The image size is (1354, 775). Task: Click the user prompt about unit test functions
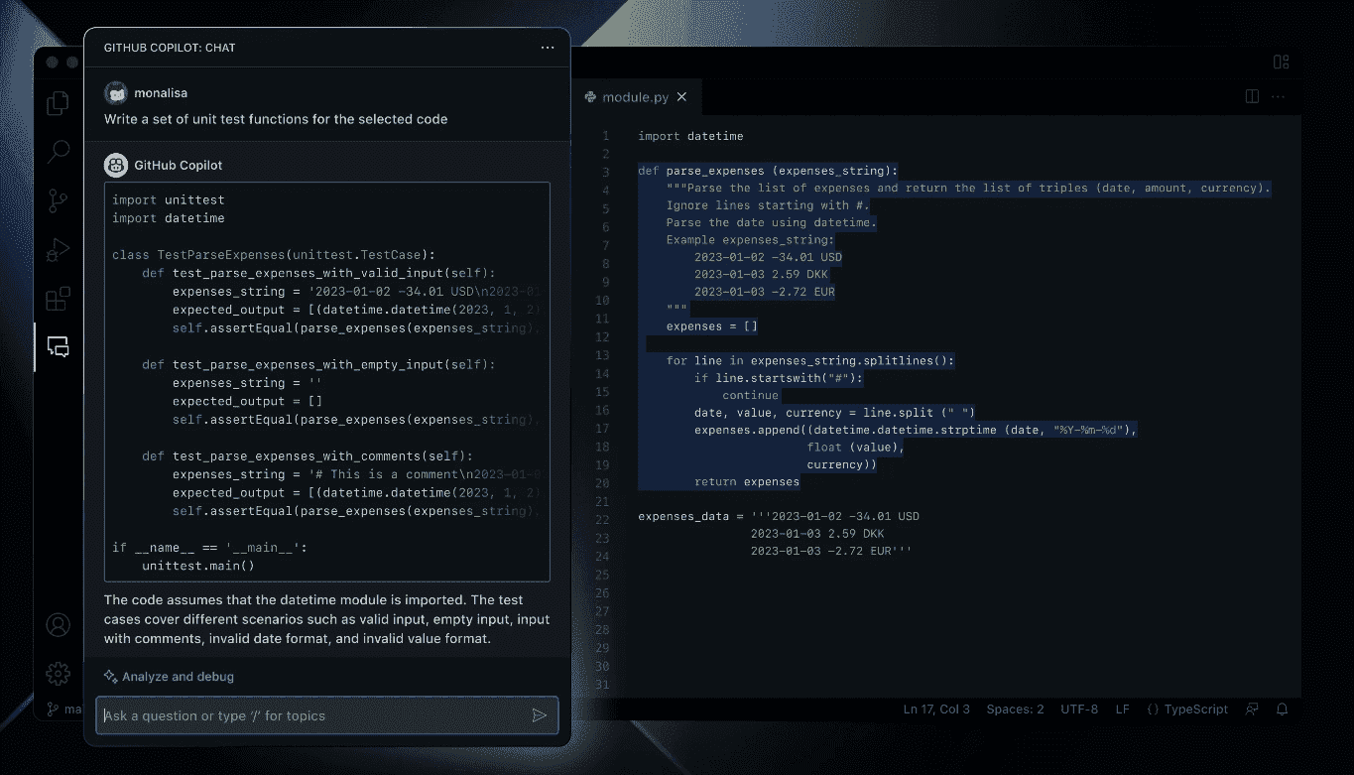(276, 119)
